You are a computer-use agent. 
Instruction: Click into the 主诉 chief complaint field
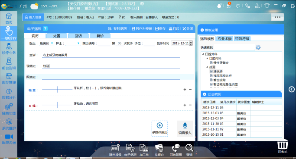click(x=111, y=55)
